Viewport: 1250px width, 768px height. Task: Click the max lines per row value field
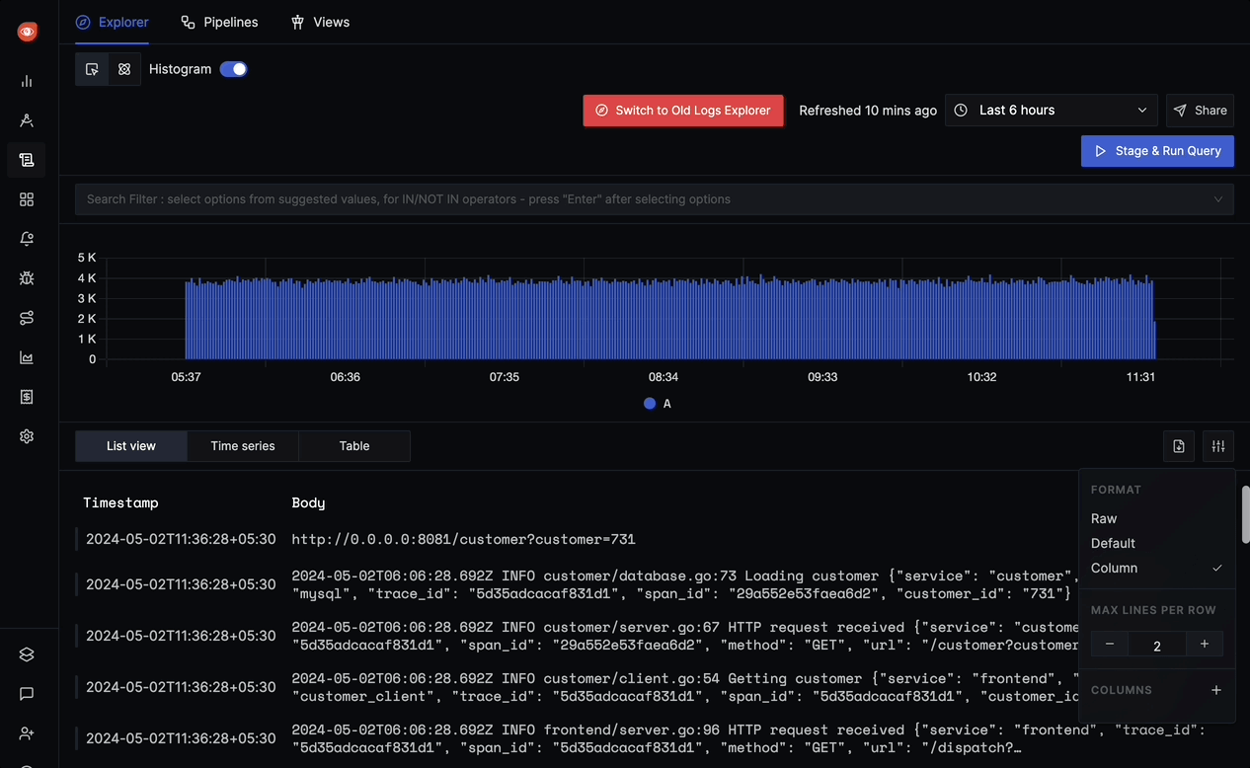tap(1157, 645)
